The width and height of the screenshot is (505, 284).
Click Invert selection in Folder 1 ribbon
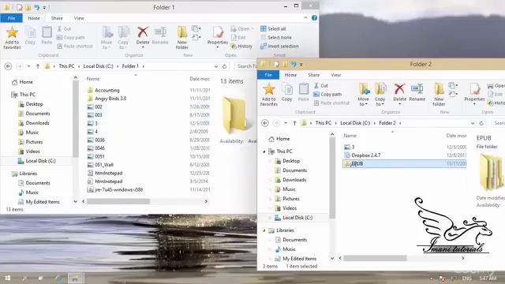click(x=279, y=47)
